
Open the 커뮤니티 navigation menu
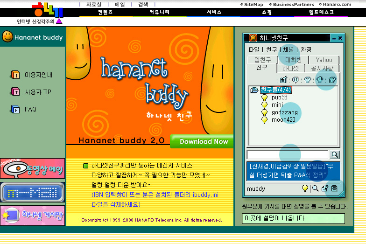(160, 12)
